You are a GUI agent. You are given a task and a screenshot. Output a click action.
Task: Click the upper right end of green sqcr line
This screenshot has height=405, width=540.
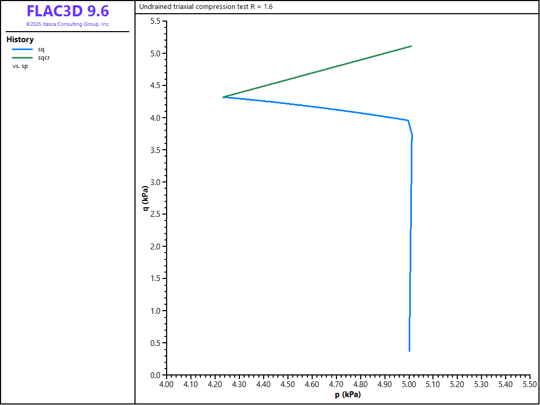(411, 46)
